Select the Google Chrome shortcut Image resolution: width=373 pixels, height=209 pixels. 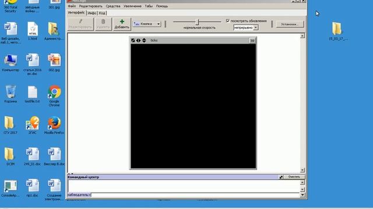coord(54,96)
